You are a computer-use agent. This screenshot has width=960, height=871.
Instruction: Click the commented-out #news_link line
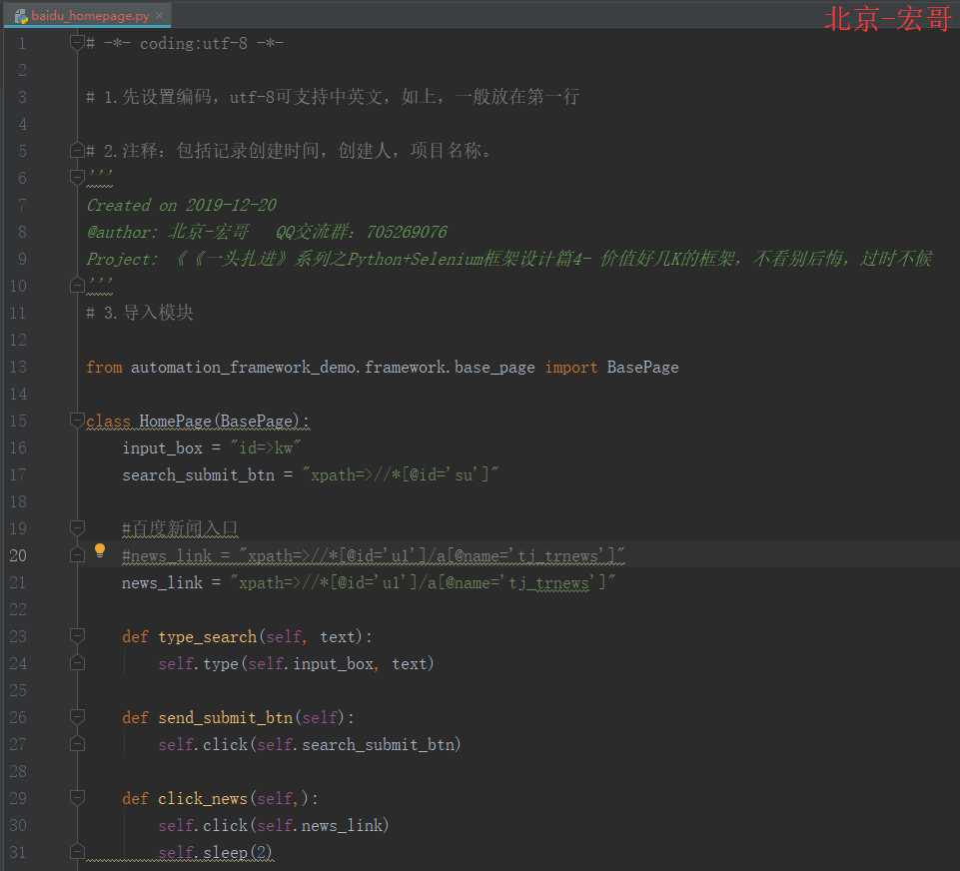click(x=373, y=555)
